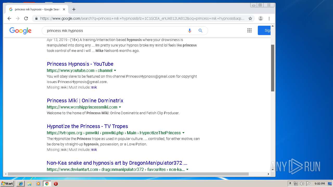This screenshot has width=333, height=187.
Task: Open the Action Center flag icon
Action: tap(308, 184)
